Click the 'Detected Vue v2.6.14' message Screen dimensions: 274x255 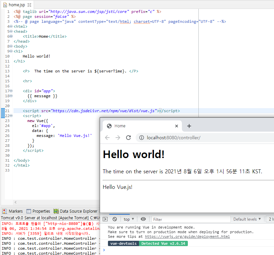coord(163,243)
